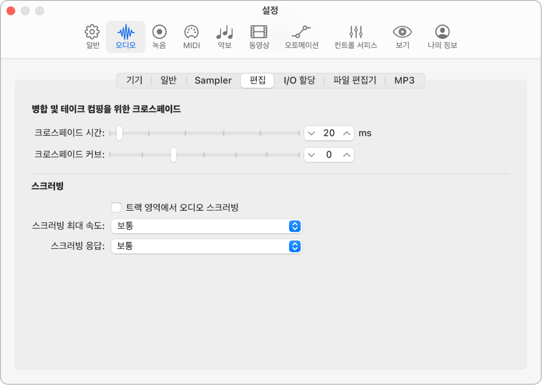Open 컨트롤 서피스 faders icon
542x385 pixels.
tap(355, 36)
